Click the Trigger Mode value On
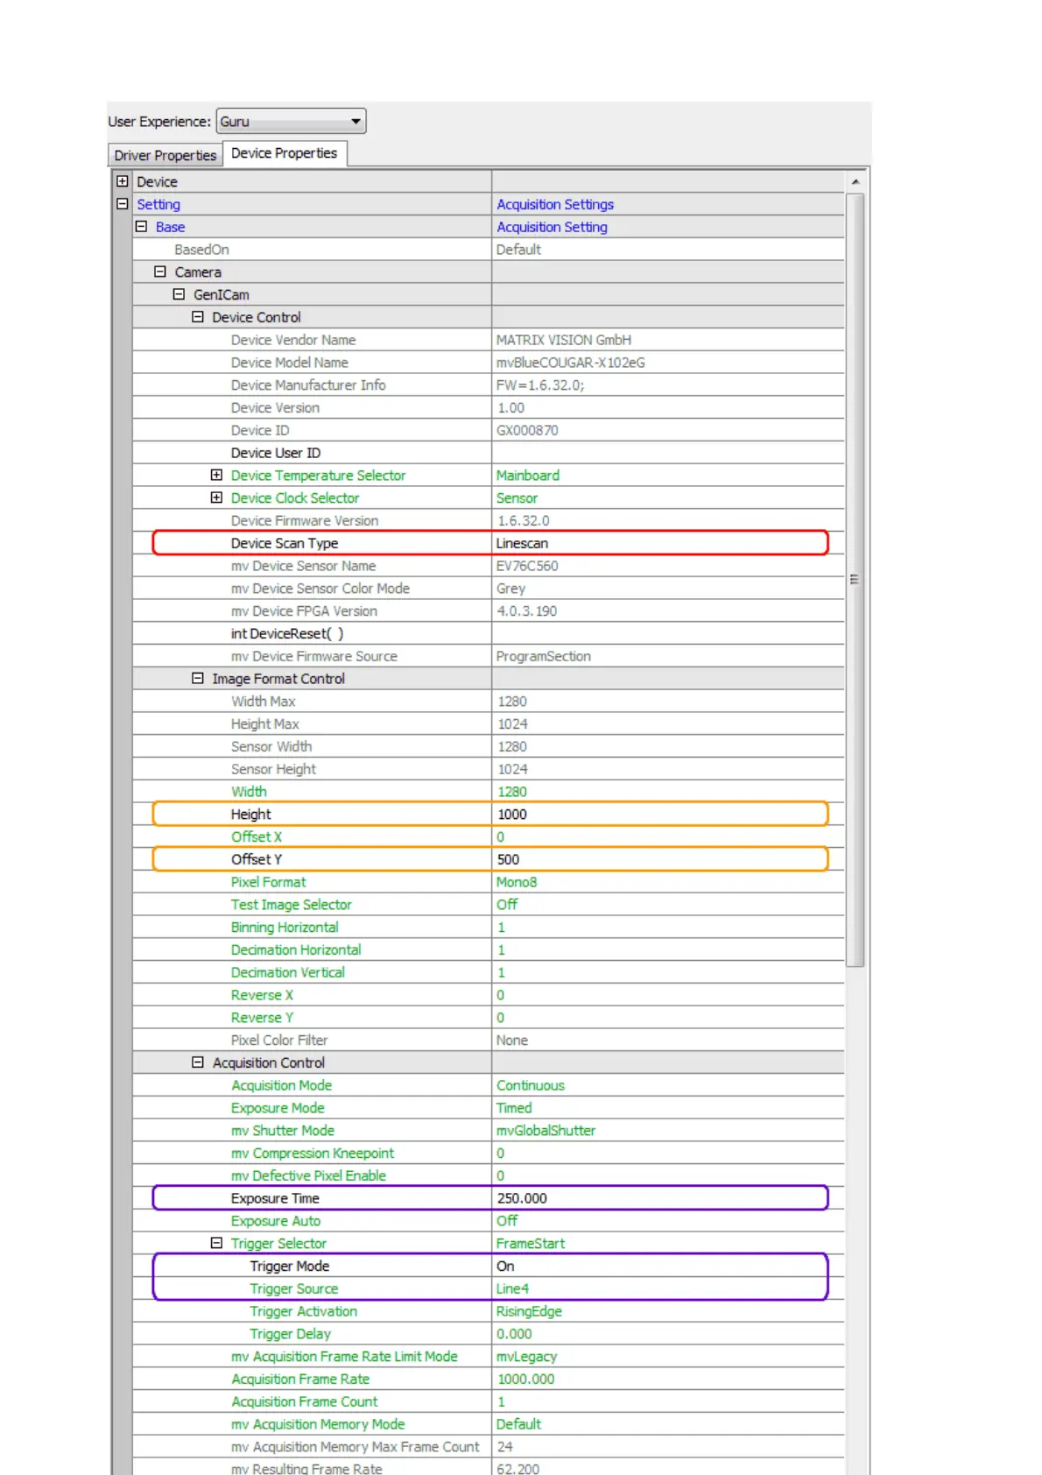Viewport: 1042px width, 1475px height. coord(505,1266)
